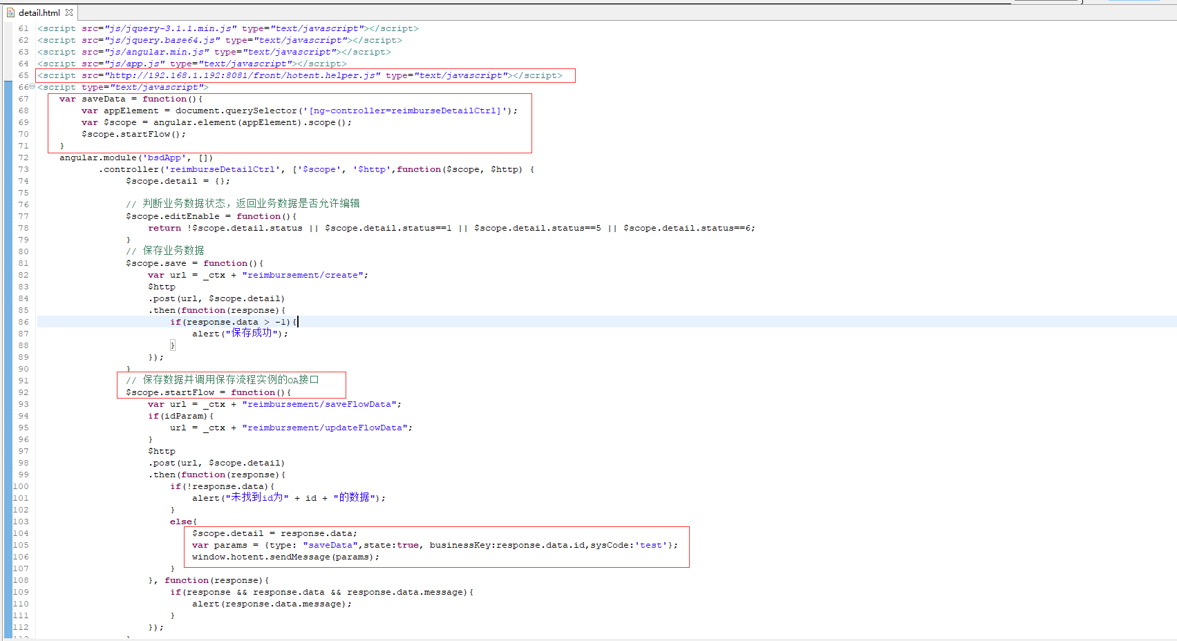Viewport: 1177px width, 641px height.
Task: Close the detail.html editor tab
Action: pyautogui.click(x=69, y=12)
